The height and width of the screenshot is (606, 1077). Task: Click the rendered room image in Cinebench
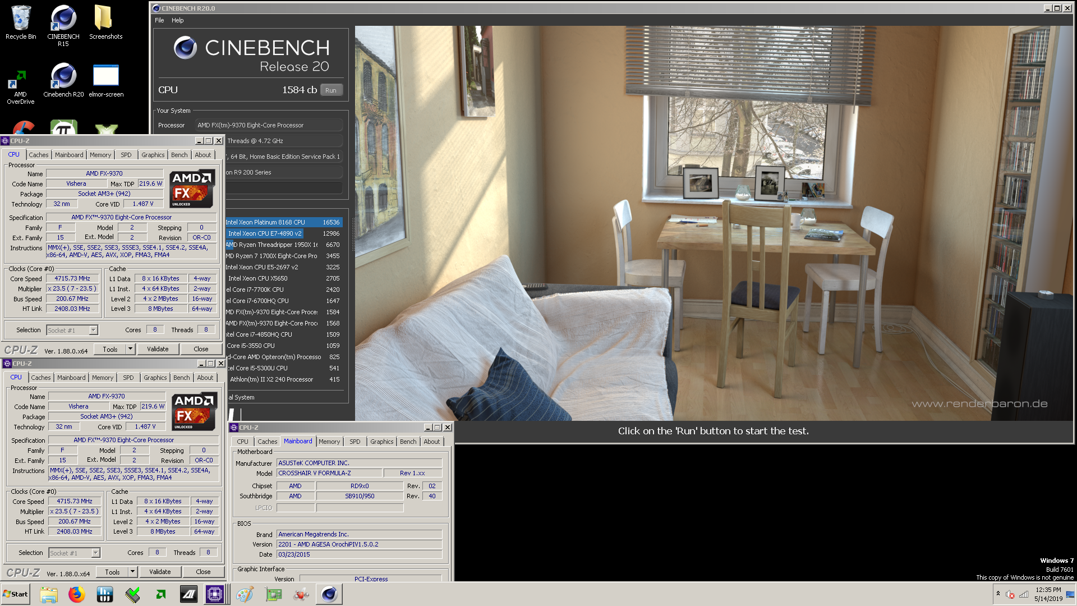click(x=714, y=223)
